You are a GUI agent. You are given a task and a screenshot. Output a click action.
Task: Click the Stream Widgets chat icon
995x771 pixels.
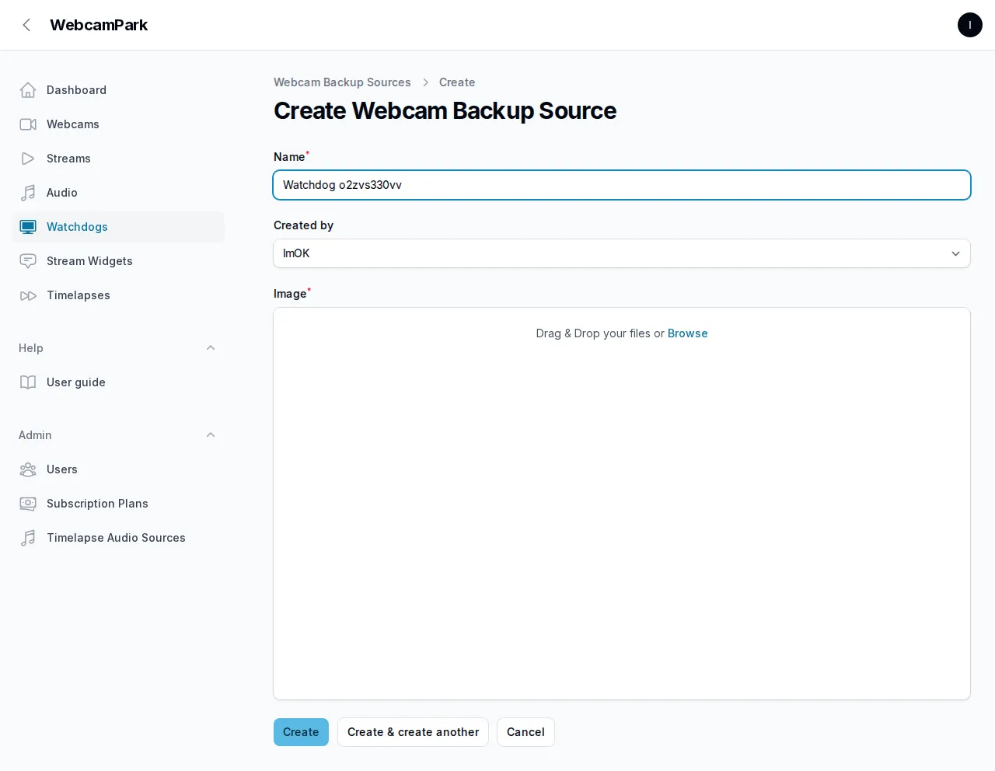tap(28, 261)
